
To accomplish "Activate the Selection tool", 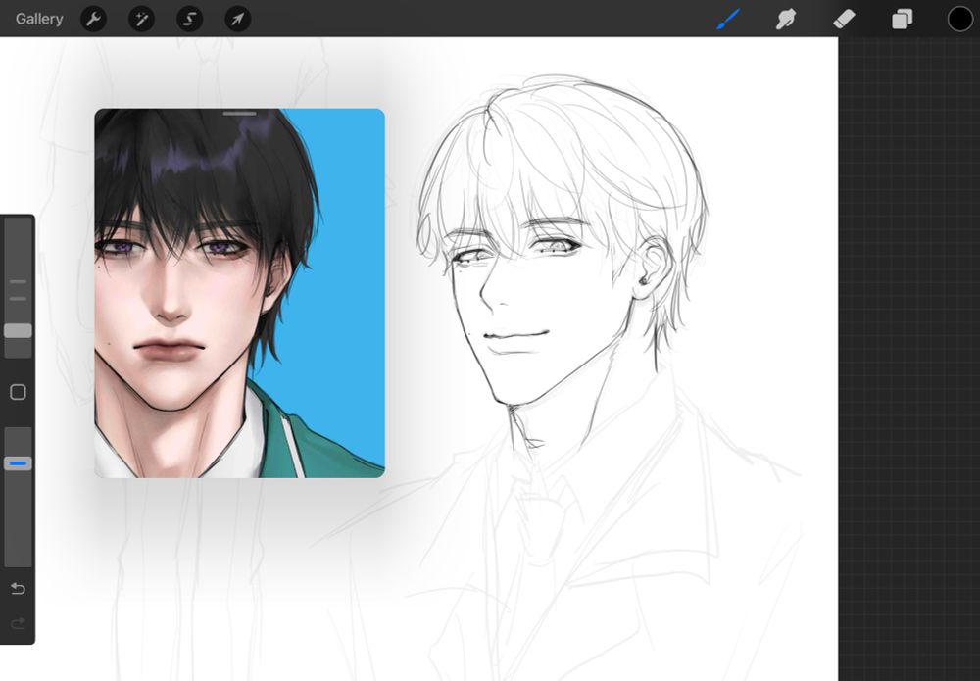I will click(189, 19).
